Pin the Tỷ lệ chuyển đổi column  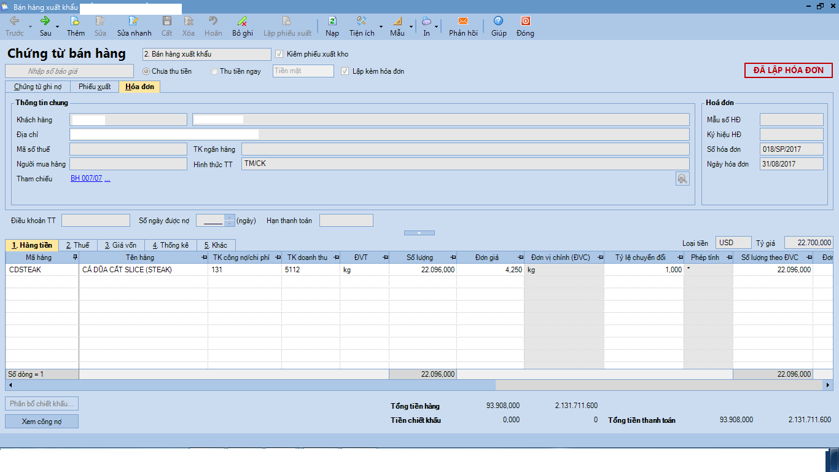click(680, 258)
